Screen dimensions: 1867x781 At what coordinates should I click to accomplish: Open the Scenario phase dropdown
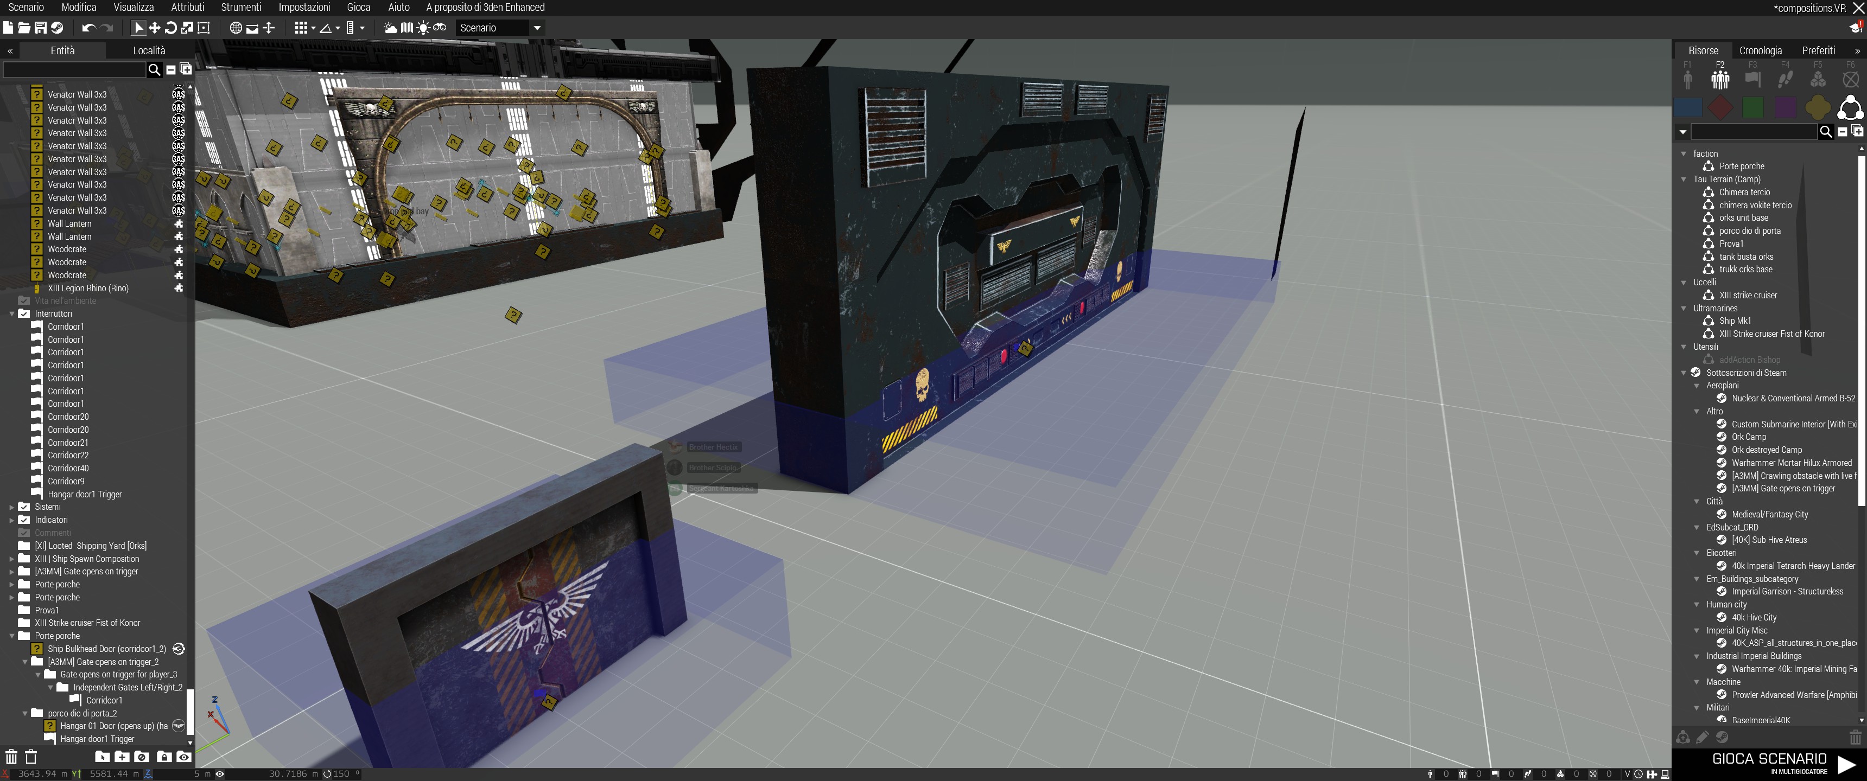pyautogui.click(x=537, y=28)
